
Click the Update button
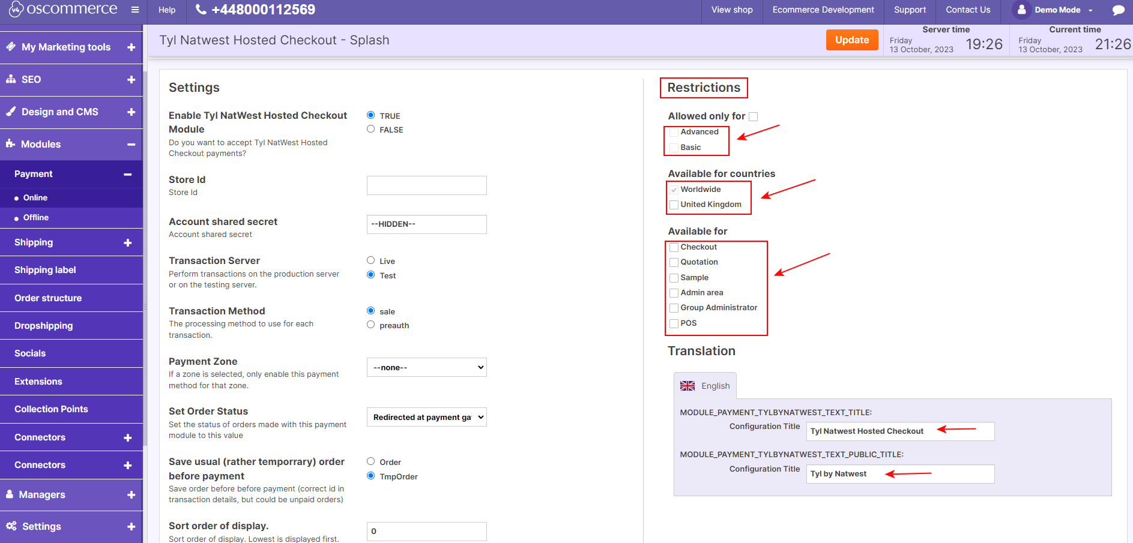pyautogui.click(x=852, y=40)
